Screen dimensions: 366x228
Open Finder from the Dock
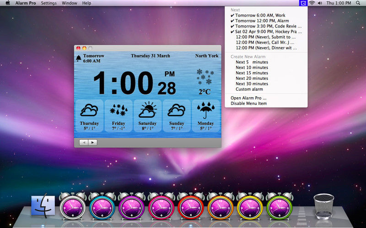click(x=43, y=206)
